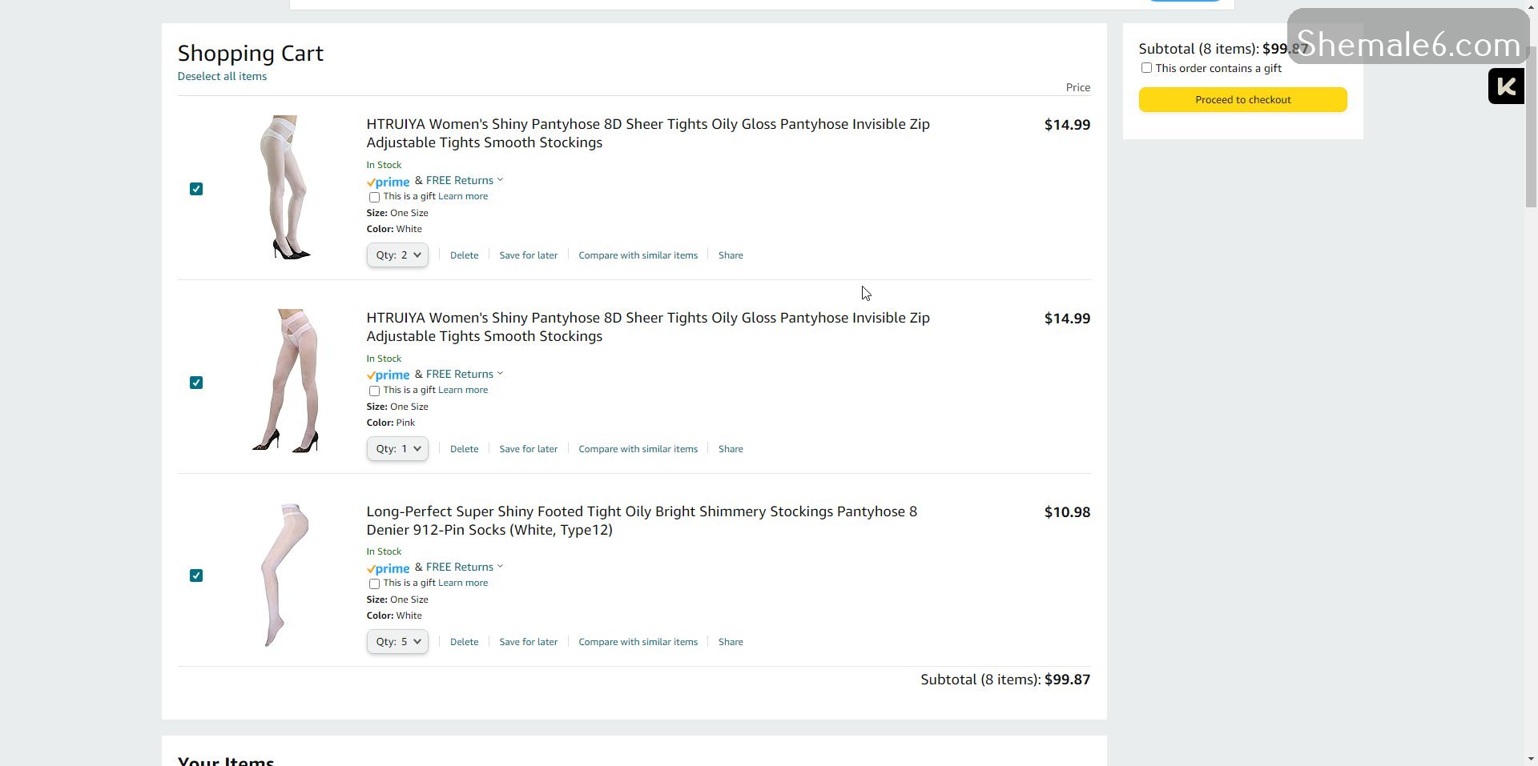Enable 'This order contains a gift' checkbox
The image size is (1538, 766).
click(x=1146, y=68)
